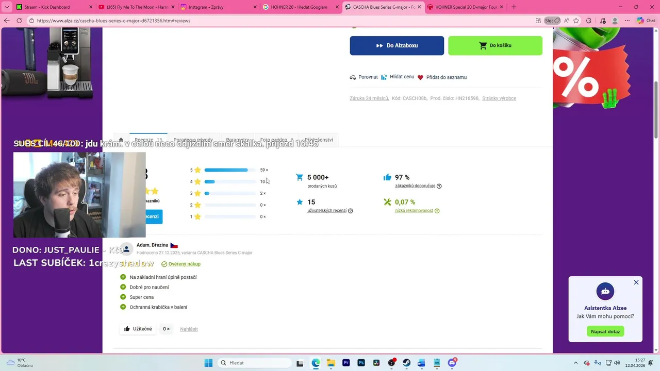Open a new browser tab

[x=514, y=7]
